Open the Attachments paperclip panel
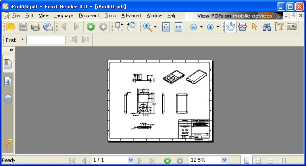Image resolution: width=306 pixels, height=166 pixels. [8, 143]
